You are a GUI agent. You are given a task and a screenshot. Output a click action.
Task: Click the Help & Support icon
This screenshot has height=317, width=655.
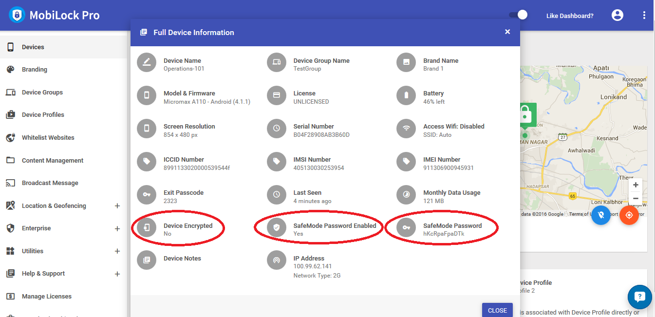coord(10,274)
